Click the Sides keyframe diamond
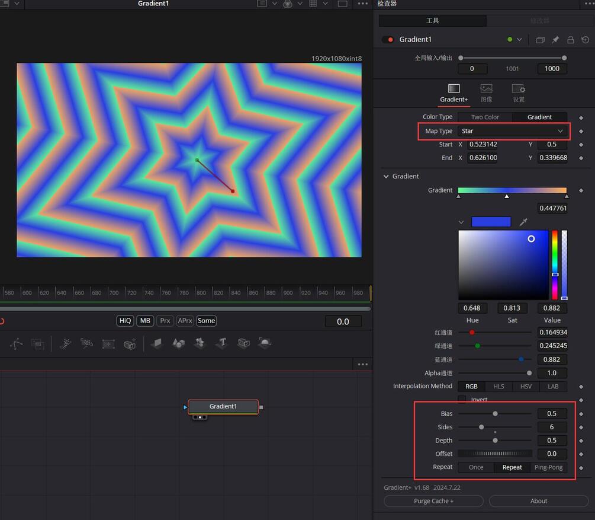The height and width of the screenshot is (520, 595). click(x=581, y=428)
